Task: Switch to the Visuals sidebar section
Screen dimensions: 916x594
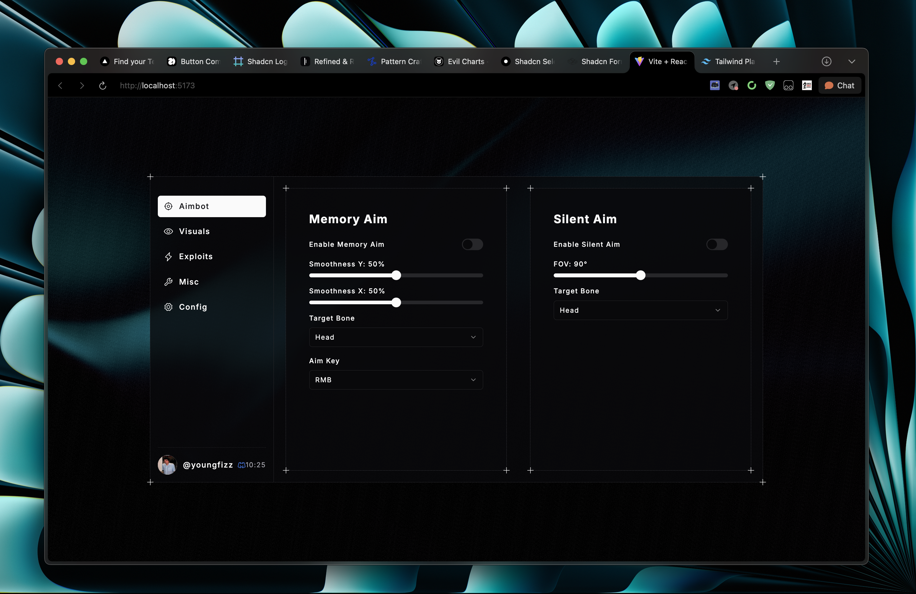Action: point(194,231)
